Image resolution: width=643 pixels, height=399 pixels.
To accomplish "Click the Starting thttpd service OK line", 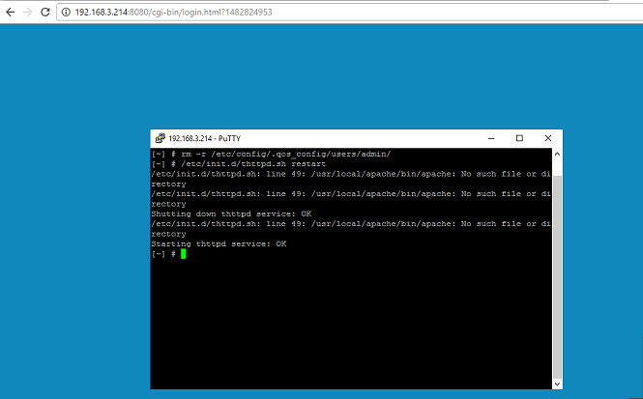I will pyautogui.click(x=219, y=243).
